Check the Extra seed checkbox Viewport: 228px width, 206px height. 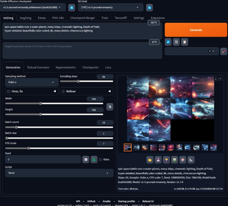click(100, 159)
